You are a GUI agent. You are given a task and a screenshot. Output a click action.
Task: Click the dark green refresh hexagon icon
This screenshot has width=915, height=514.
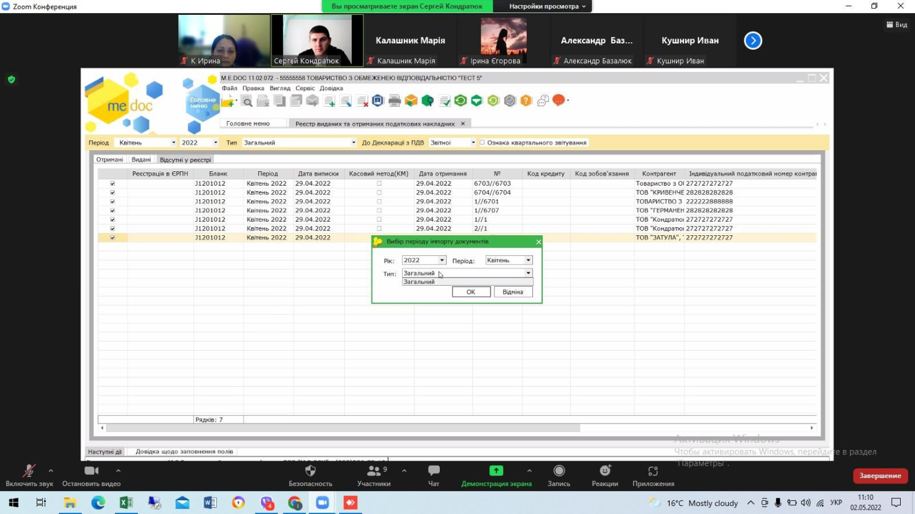(460, 101)
